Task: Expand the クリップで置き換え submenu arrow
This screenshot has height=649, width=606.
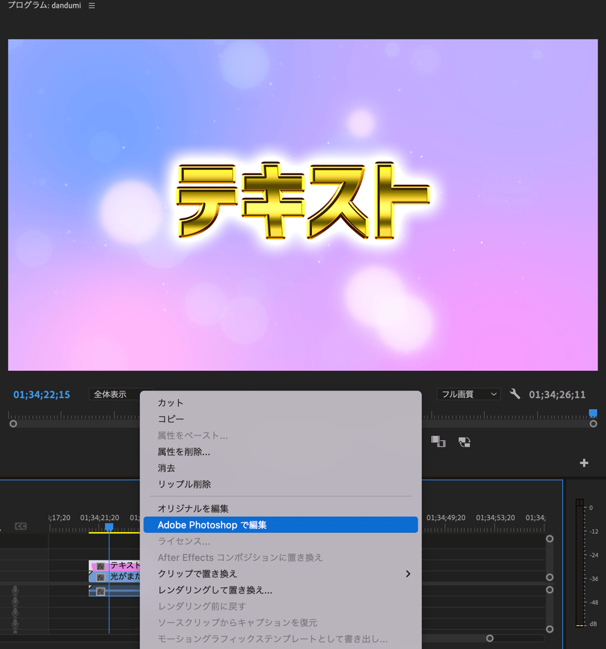Action: (408, 574)
